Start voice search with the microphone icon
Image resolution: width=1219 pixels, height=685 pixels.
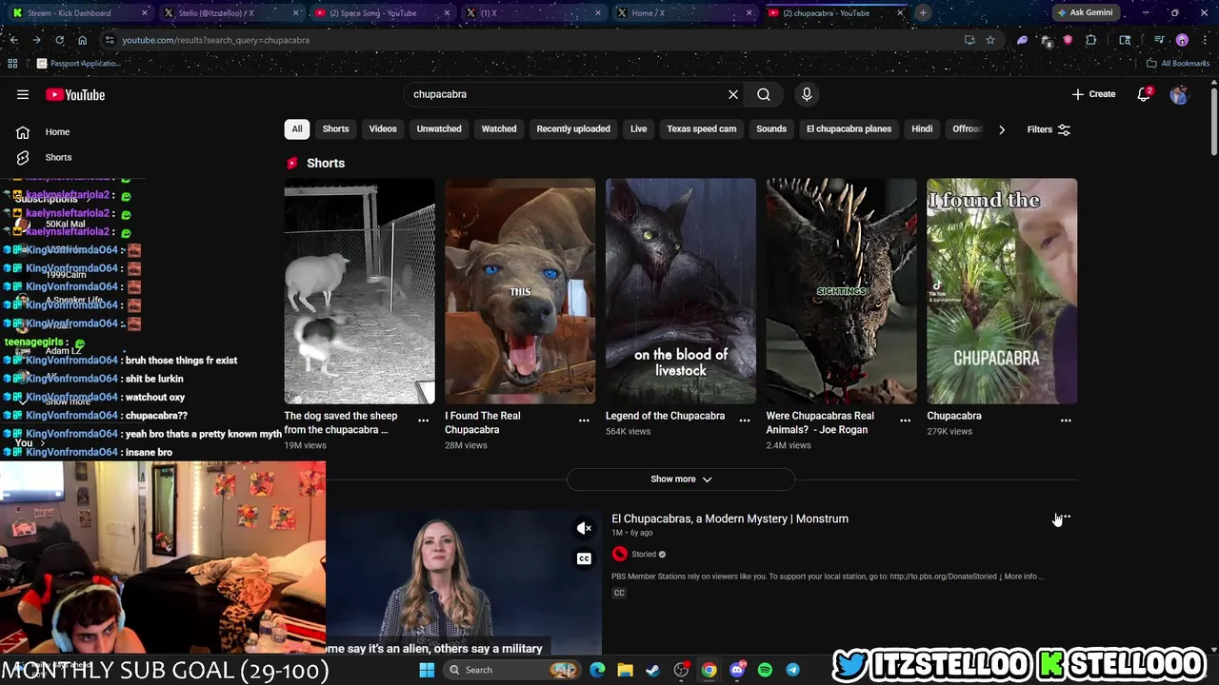(x=807, y=94)
